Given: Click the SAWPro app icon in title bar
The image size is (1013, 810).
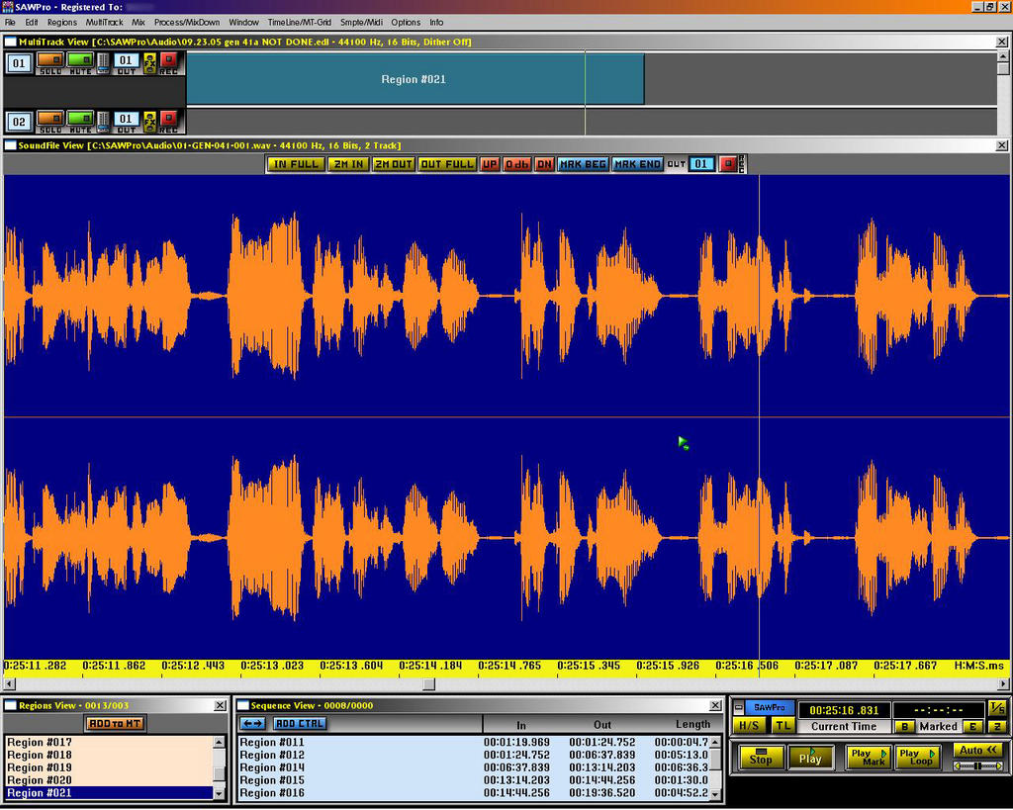Looking at the screenshot, I should click(x=7, y=7).
